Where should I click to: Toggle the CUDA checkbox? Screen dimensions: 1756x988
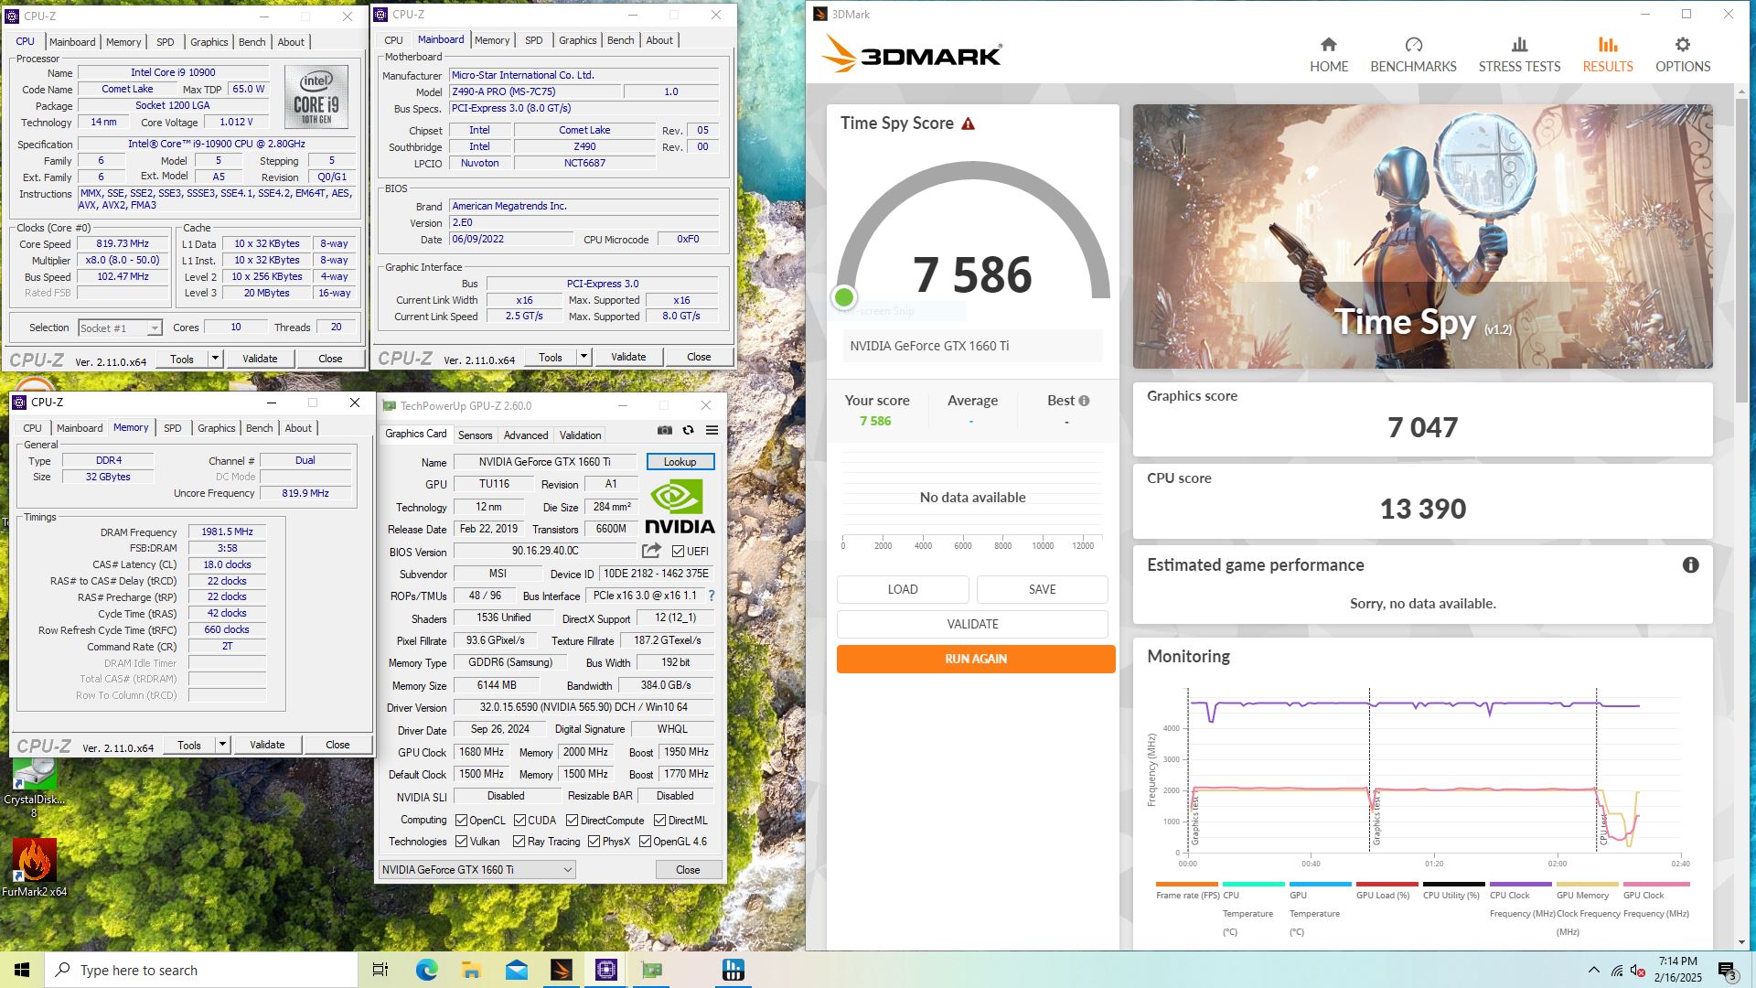click(519, 821)
